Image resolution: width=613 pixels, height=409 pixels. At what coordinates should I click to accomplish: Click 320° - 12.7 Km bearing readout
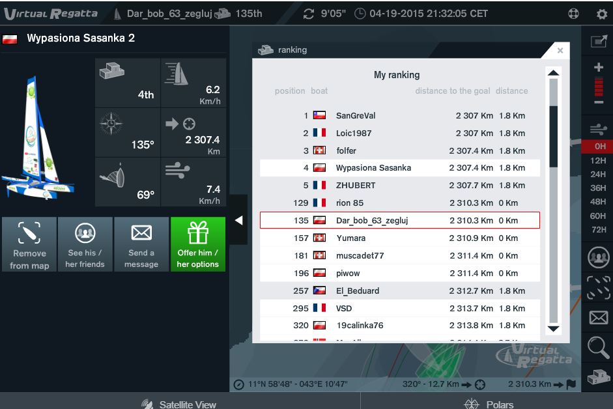431,384
